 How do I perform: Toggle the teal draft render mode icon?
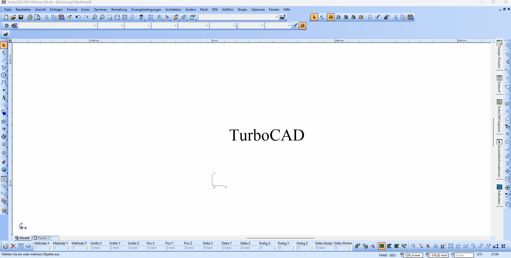(x=346, y=17)
